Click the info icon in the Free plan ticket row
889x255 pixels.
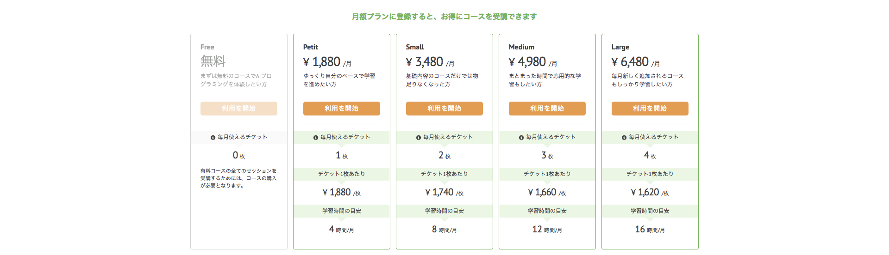[x=213, y=138]
